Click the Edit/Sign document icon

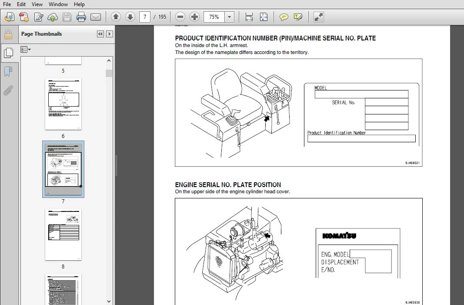[x=38, y=17]
